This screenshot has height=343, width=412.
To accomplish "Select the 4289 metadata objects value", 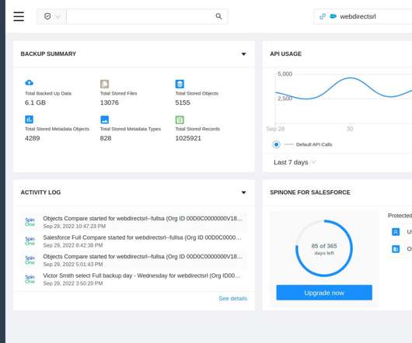I will point(33,138).
